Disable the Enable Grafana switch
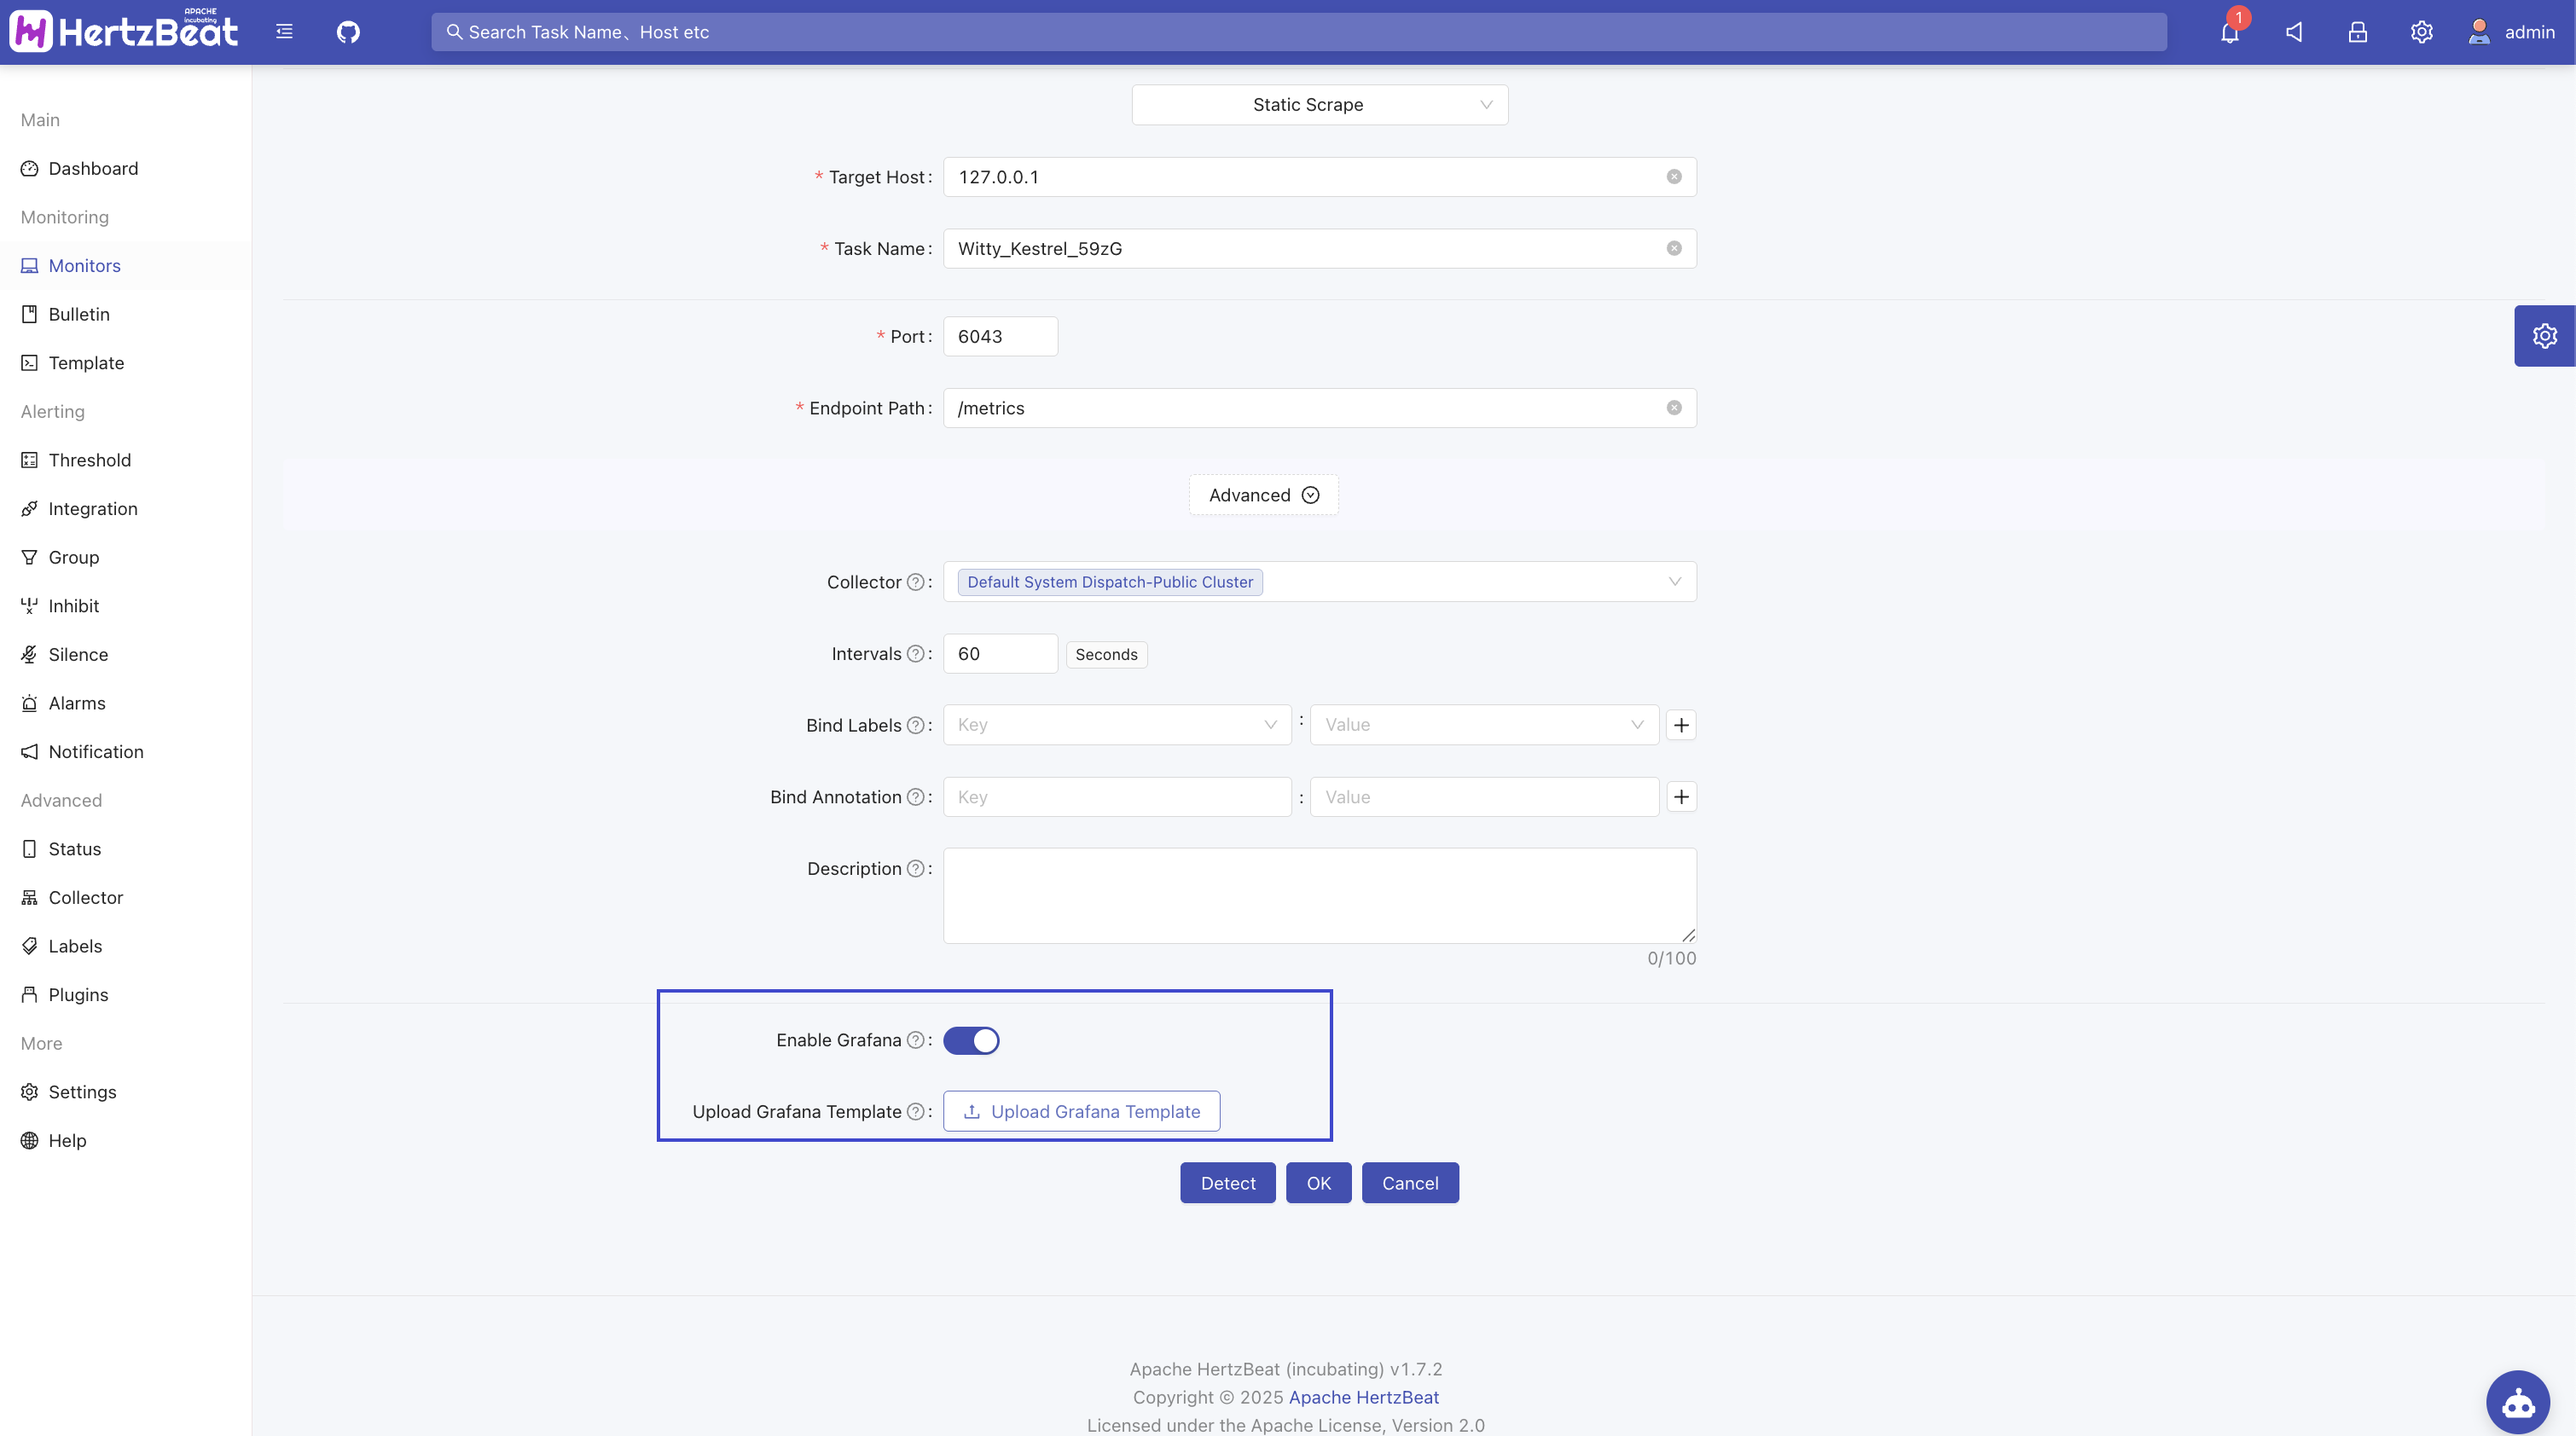This screenshot has width=2576, height=1436. pos(971,1040)
